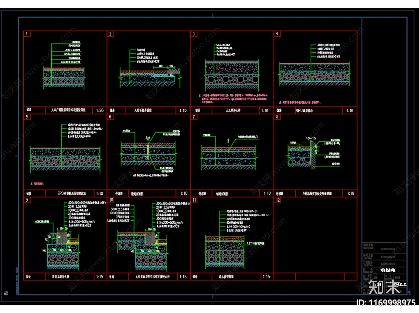Image resolution: width=419 pixels, height=313 pixels.
Task: Pick the asphalt section drawing in detail 11
Action: 225,252
